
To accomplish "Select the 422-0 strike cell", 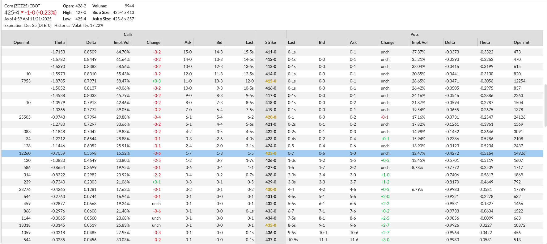I will coord(271,132).
